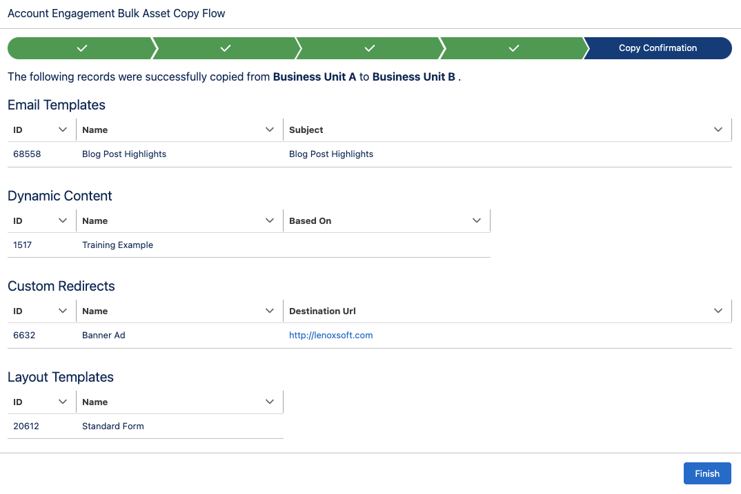Open the http://lenoxsoft.com destination link
The width and height of the screenshot is (741, 494).
tap(330, 335)
